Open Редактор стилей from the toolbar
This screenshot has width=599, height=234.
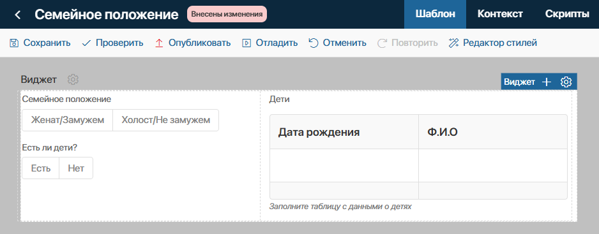500,43
